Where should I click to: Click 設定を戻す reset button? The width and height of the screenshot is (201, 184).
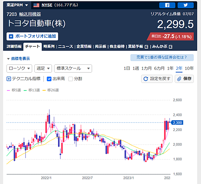tap(157, 79)
